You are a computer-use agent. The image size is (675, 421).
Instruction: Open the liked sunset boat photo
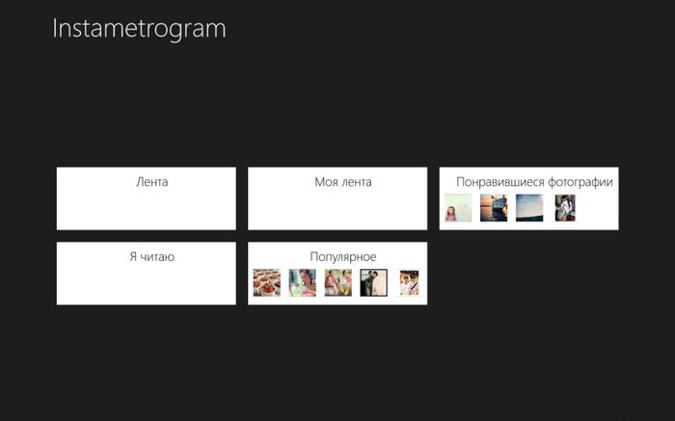pyautogui.click(x=494, y=208)
